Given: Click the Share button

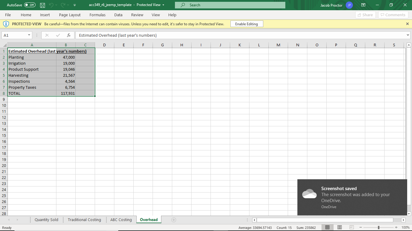Looking at the screenshot, I should click(366, 15).
